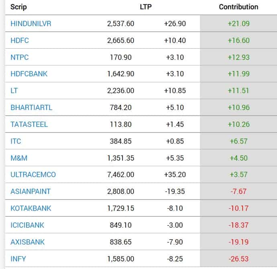Open the M&M stock link
The image size is (277, 269).
[19, 158]
